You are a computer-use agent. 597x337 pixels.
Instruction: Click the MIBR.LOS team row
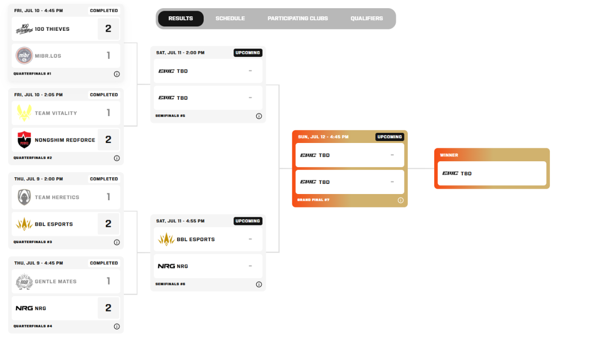66,56
